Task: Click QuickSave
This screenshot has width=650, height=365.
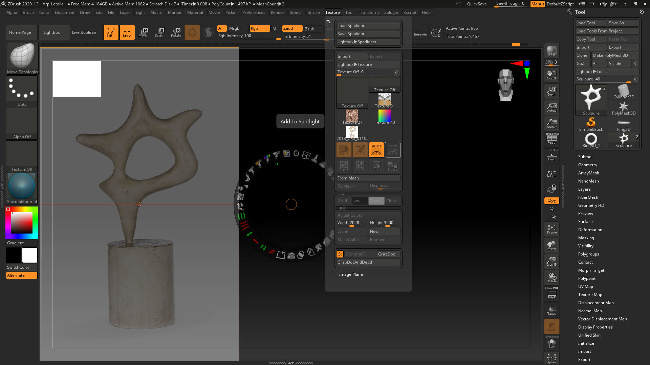Action: pyautogui.click(x=477, y=4)
